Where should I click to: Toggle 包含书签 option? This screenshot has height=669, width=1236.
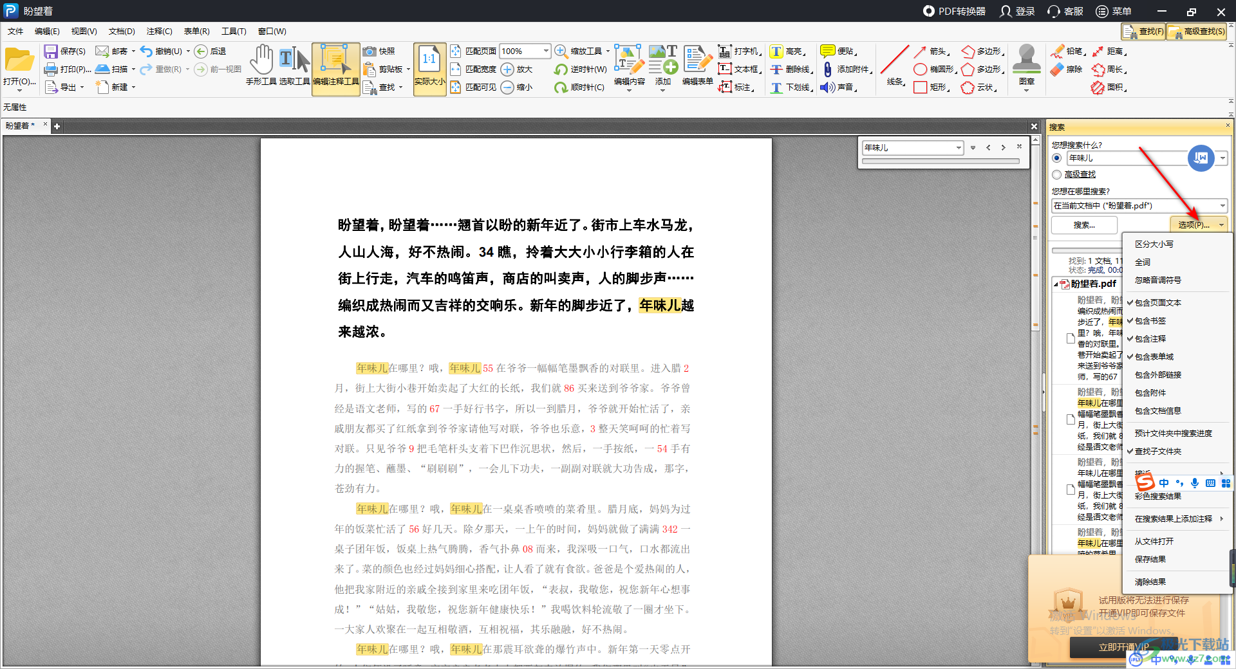tap(1150, 321)
